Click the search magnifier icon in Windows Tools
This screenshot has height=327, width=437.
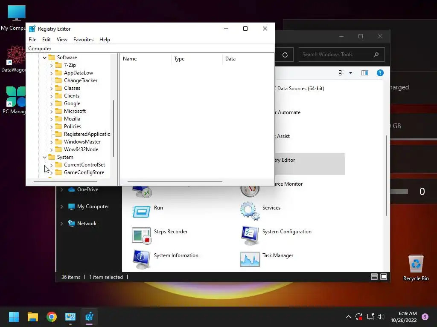376,54
